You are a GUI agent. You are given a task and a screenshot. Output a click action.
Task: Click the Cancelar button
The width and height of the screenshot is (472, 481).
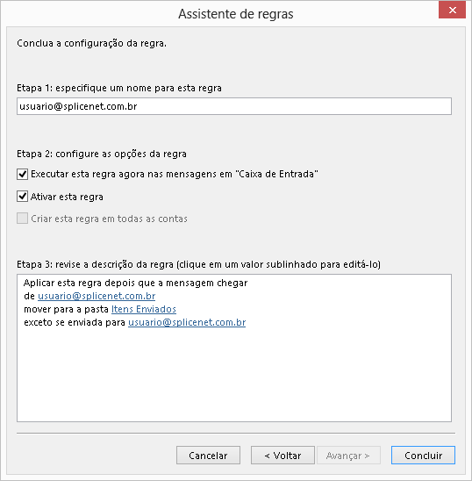[208, 456]
